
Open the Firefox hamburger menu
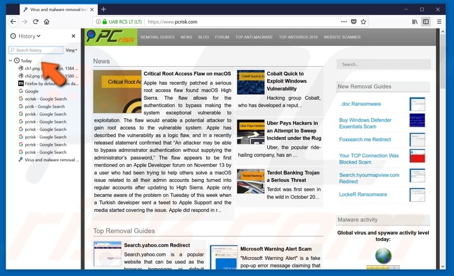439,22
